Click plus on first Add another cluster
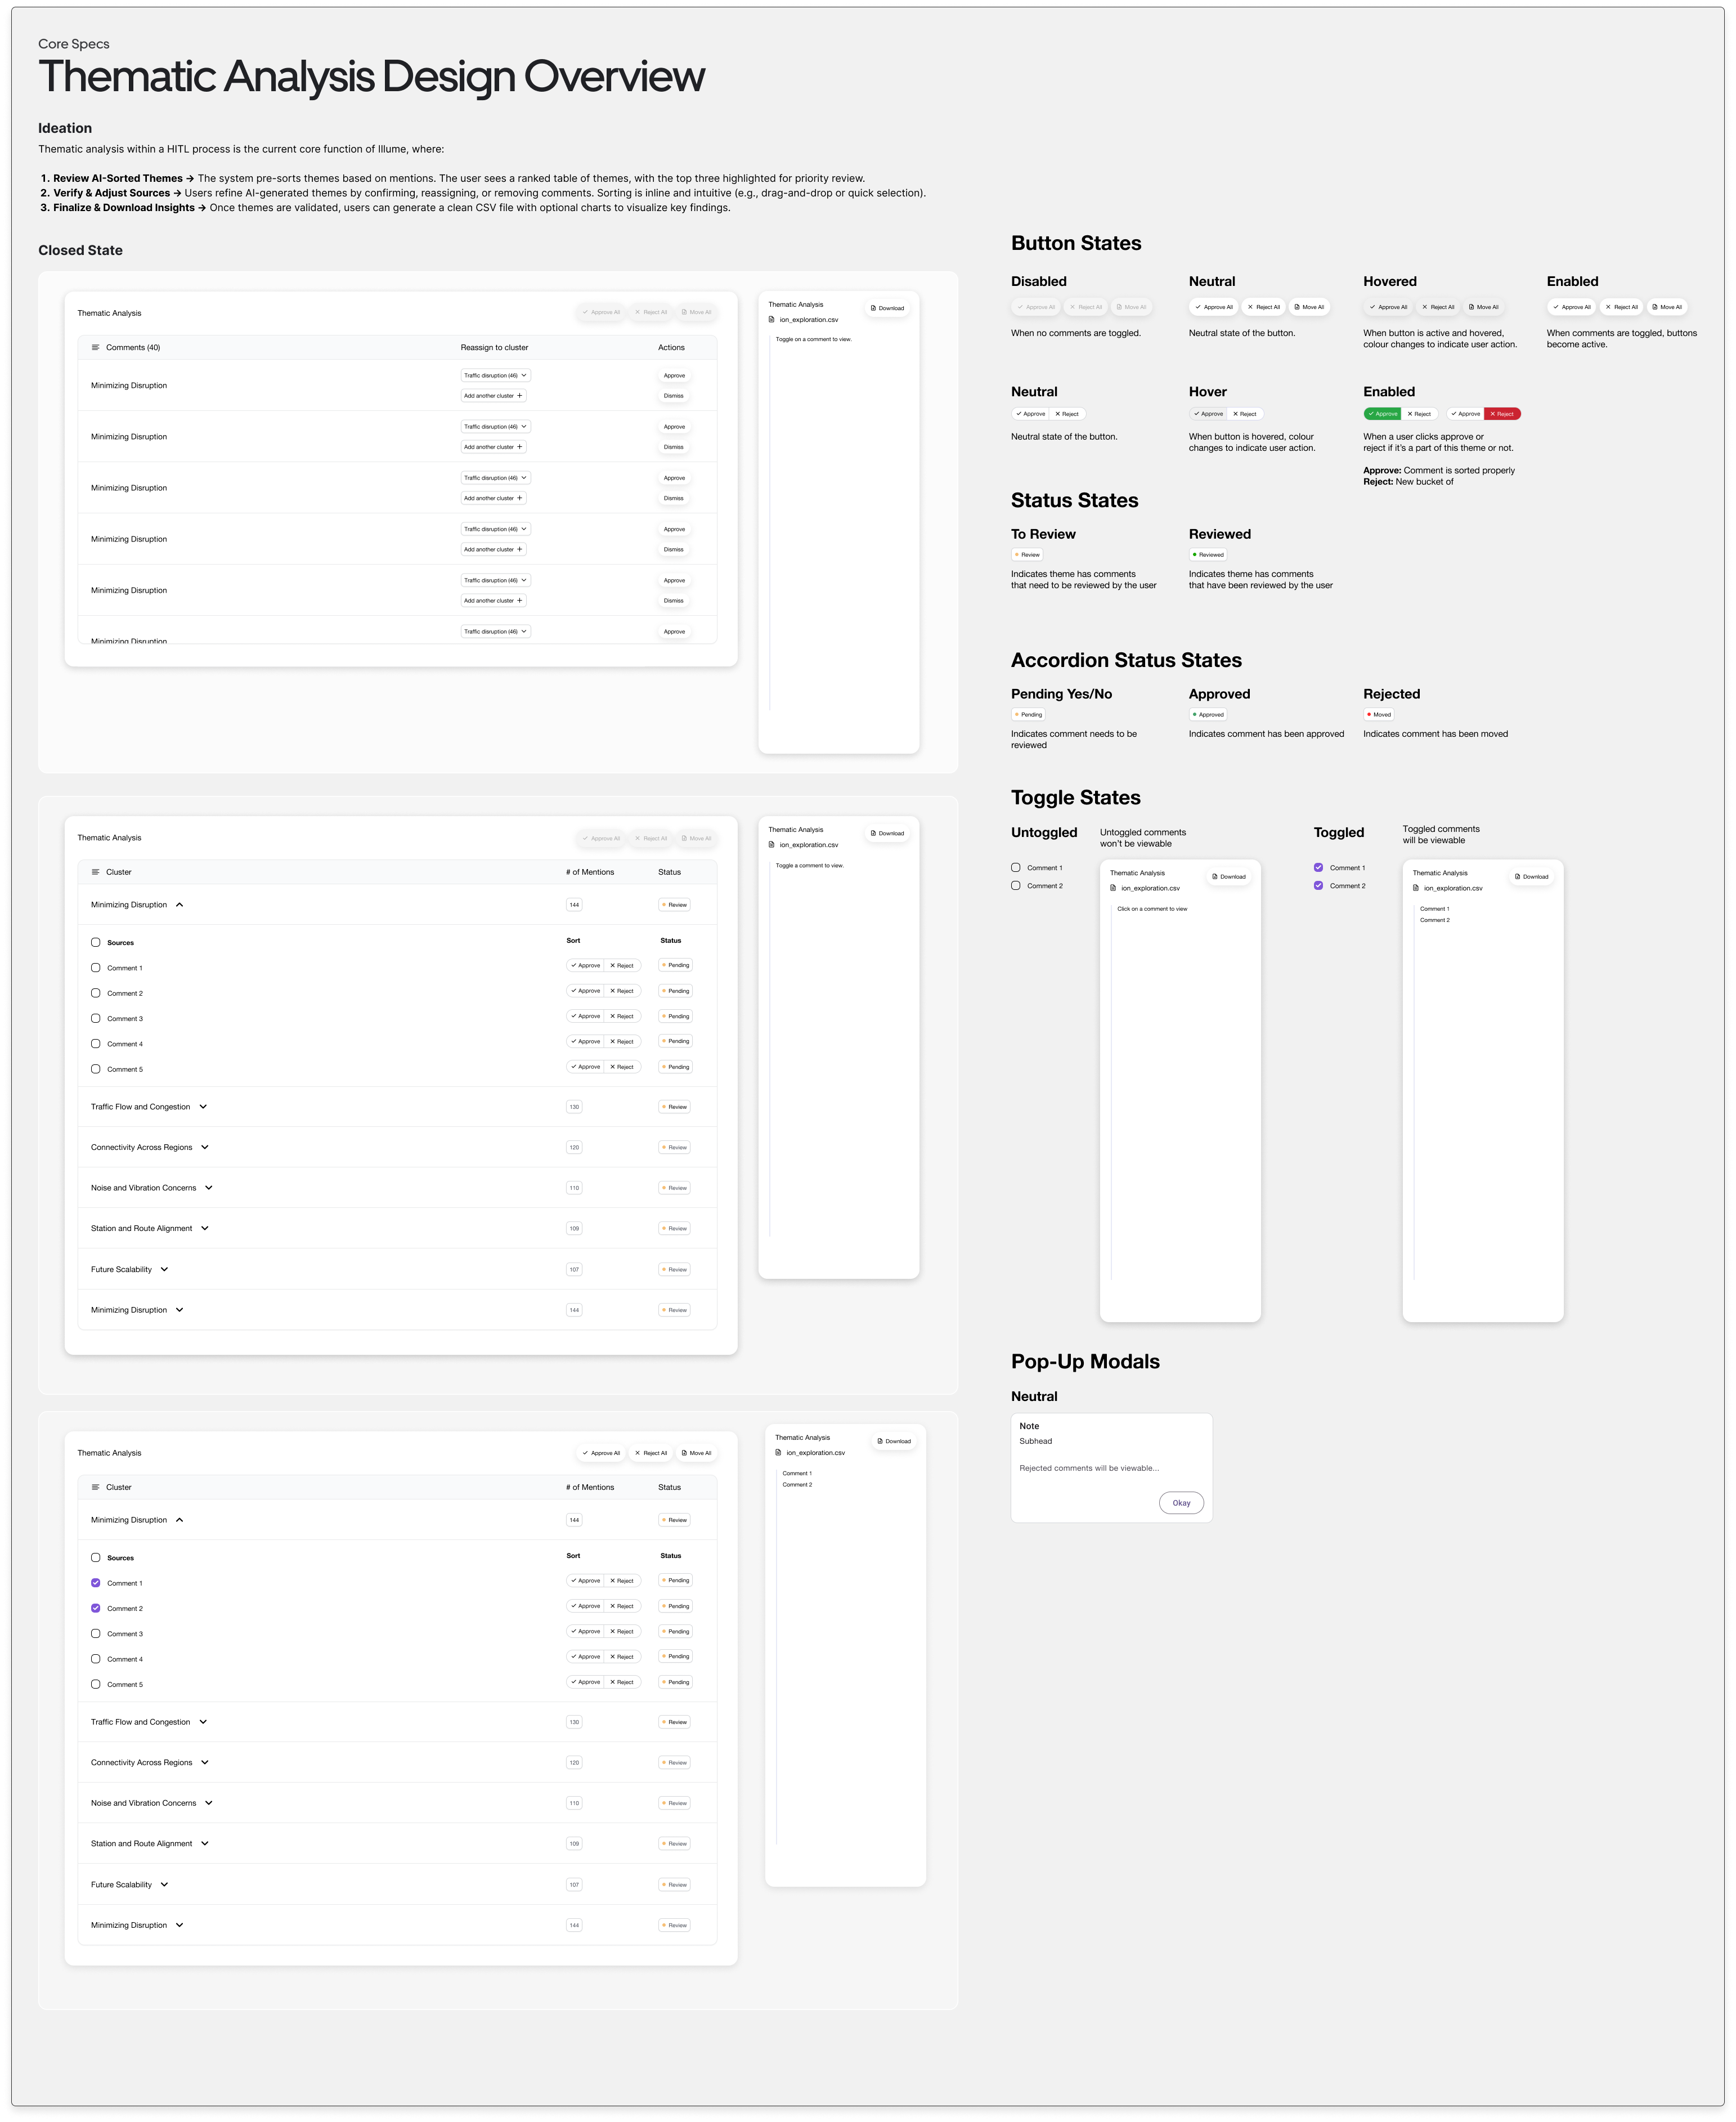Image resolution: width=1736 pixels, height=2122 pixels. click(x=520, y=396)
